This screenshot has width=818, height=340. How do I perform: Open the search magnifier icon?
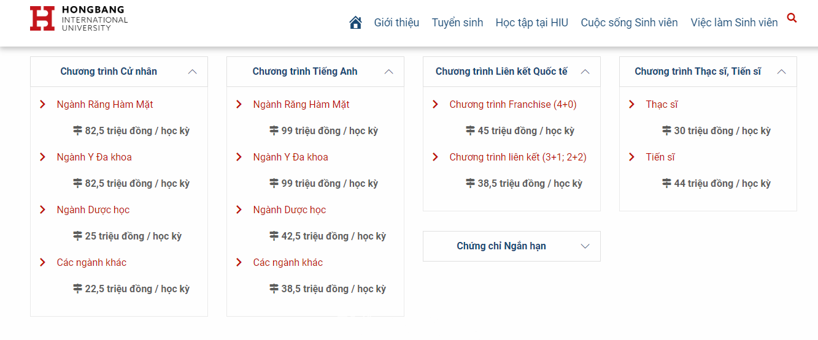click(792, 18)
